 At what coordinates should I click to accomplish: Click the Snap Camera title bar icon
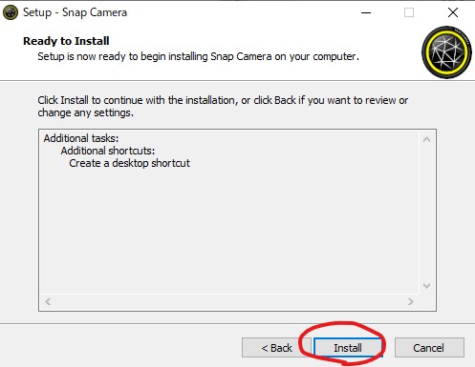pos(11,12)
